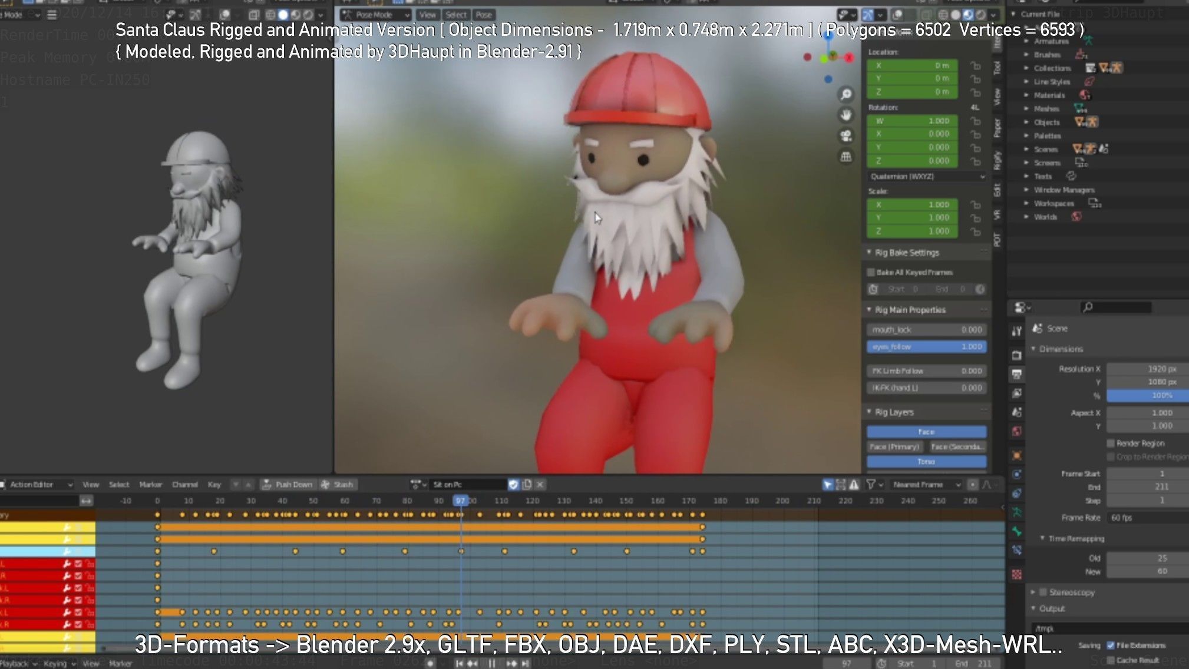Open the Physics properties tab icon
Viewport: 1189px width, 669px height.
(1016, 474)
